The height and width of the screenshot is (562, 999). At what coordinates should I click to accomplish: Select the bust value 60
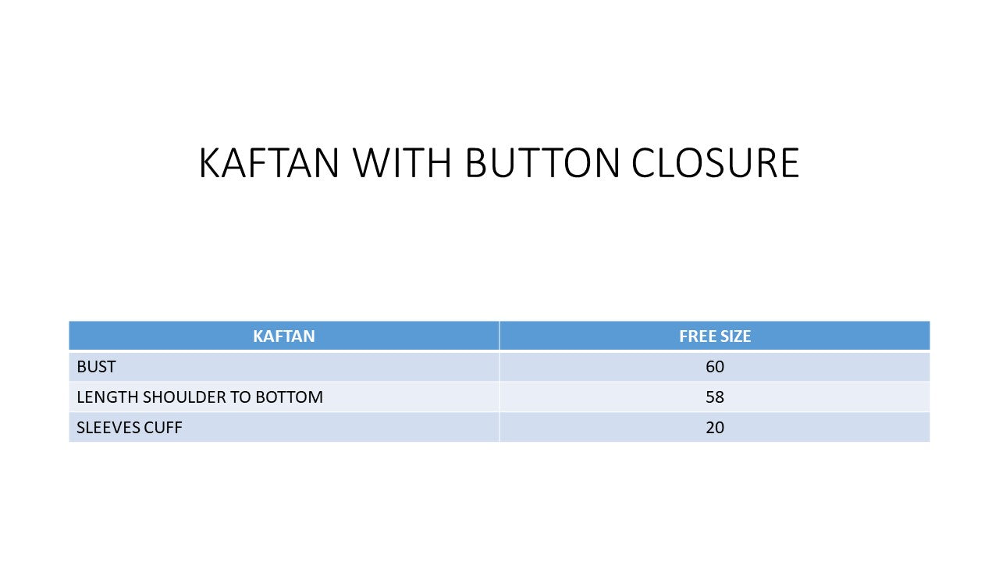pos(715,367)
